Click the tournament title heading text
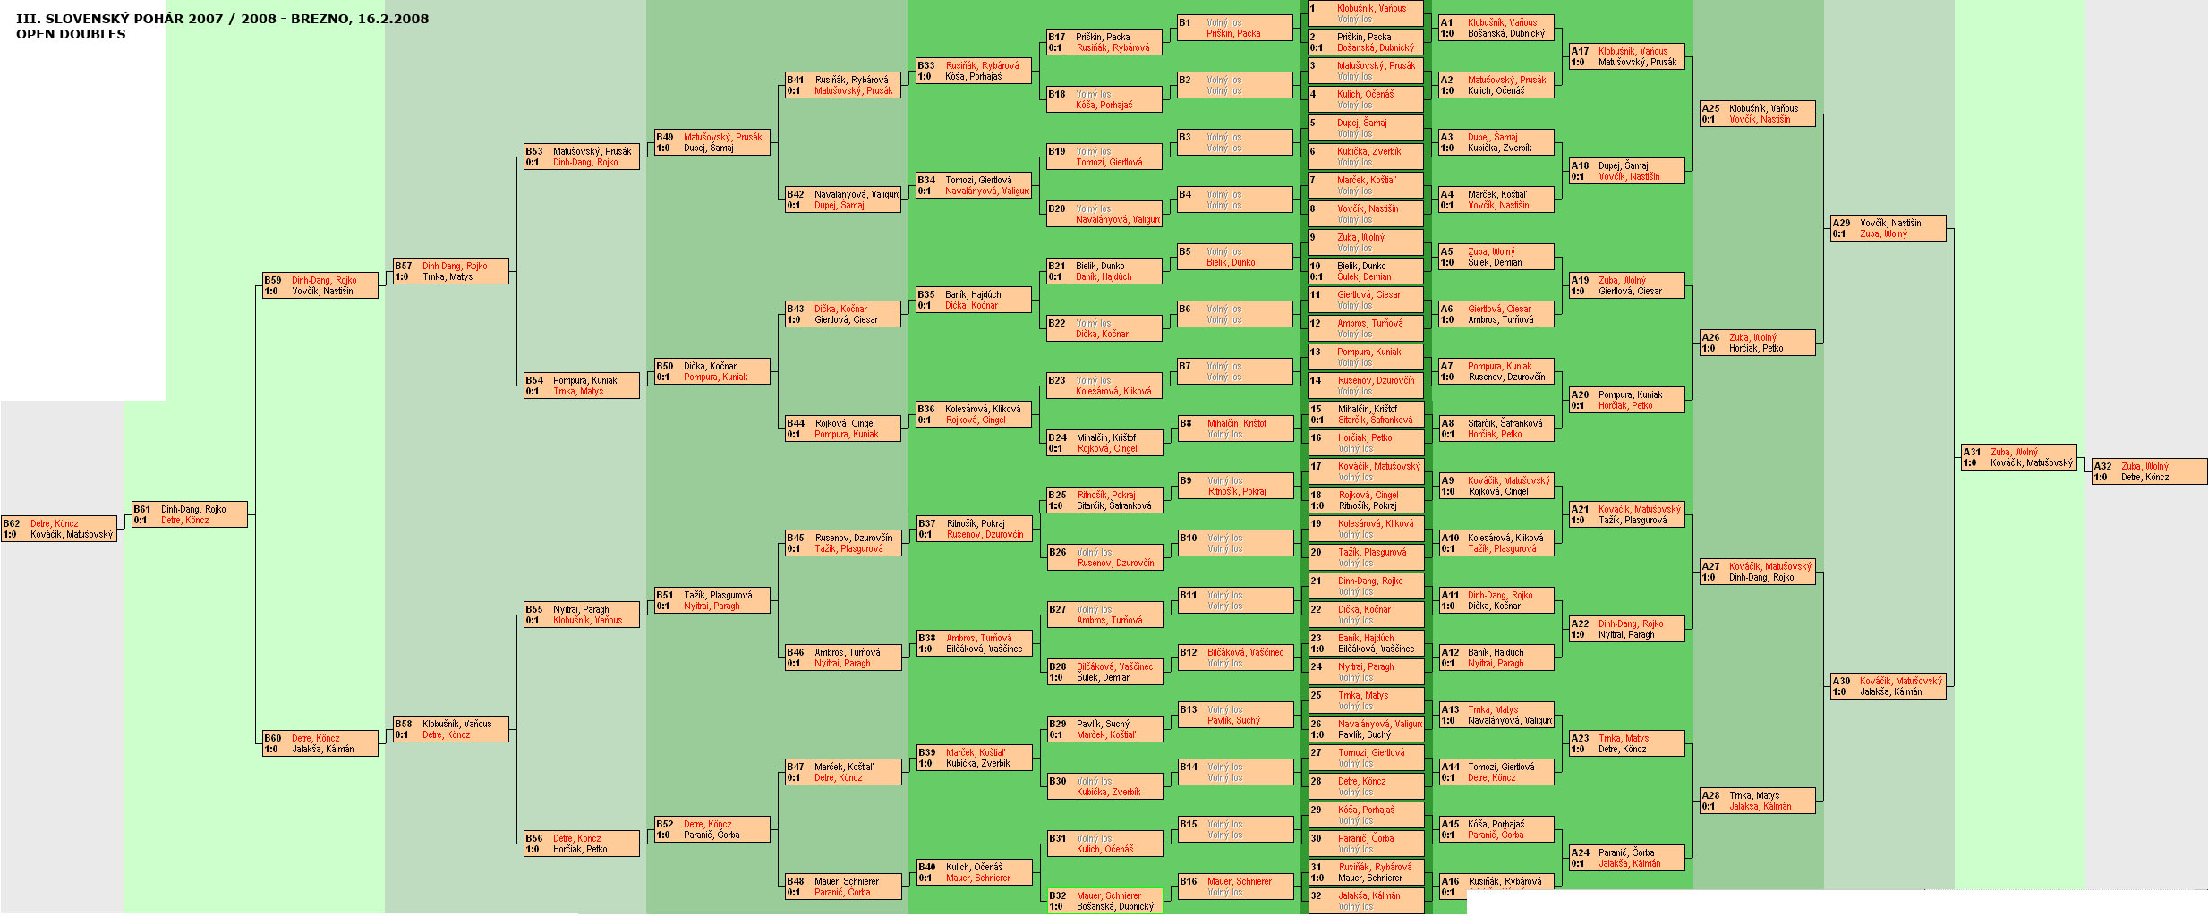The image size is (2208, 916). (222, 19)
